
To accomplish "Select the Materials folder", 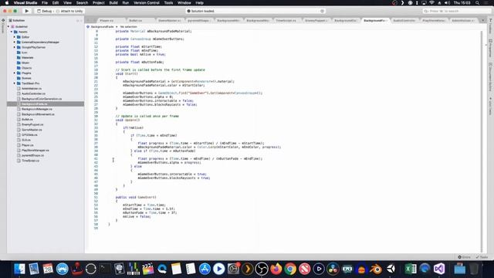I will (x=27, y=58).
